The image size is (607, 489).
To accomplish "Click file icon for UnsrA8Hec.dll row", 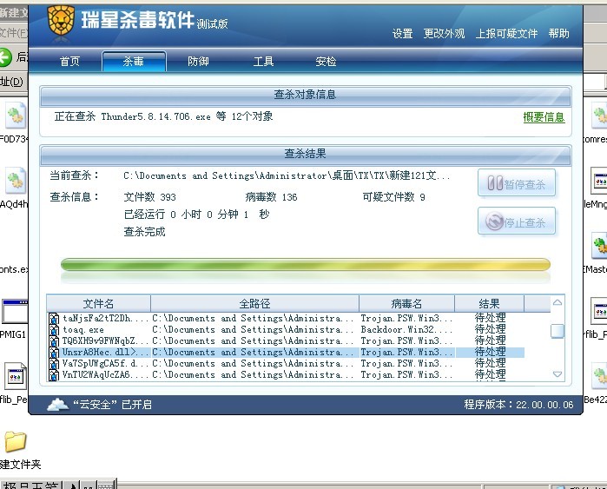I will click(54, 353).
